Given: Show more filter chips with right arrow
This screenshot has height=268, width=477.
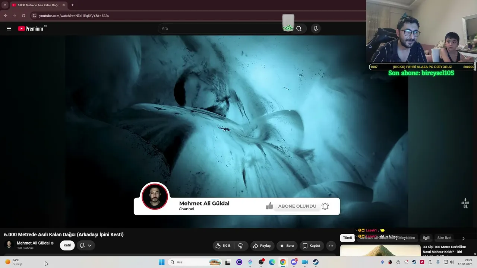Looking at the screenshot, I should 463,238.
